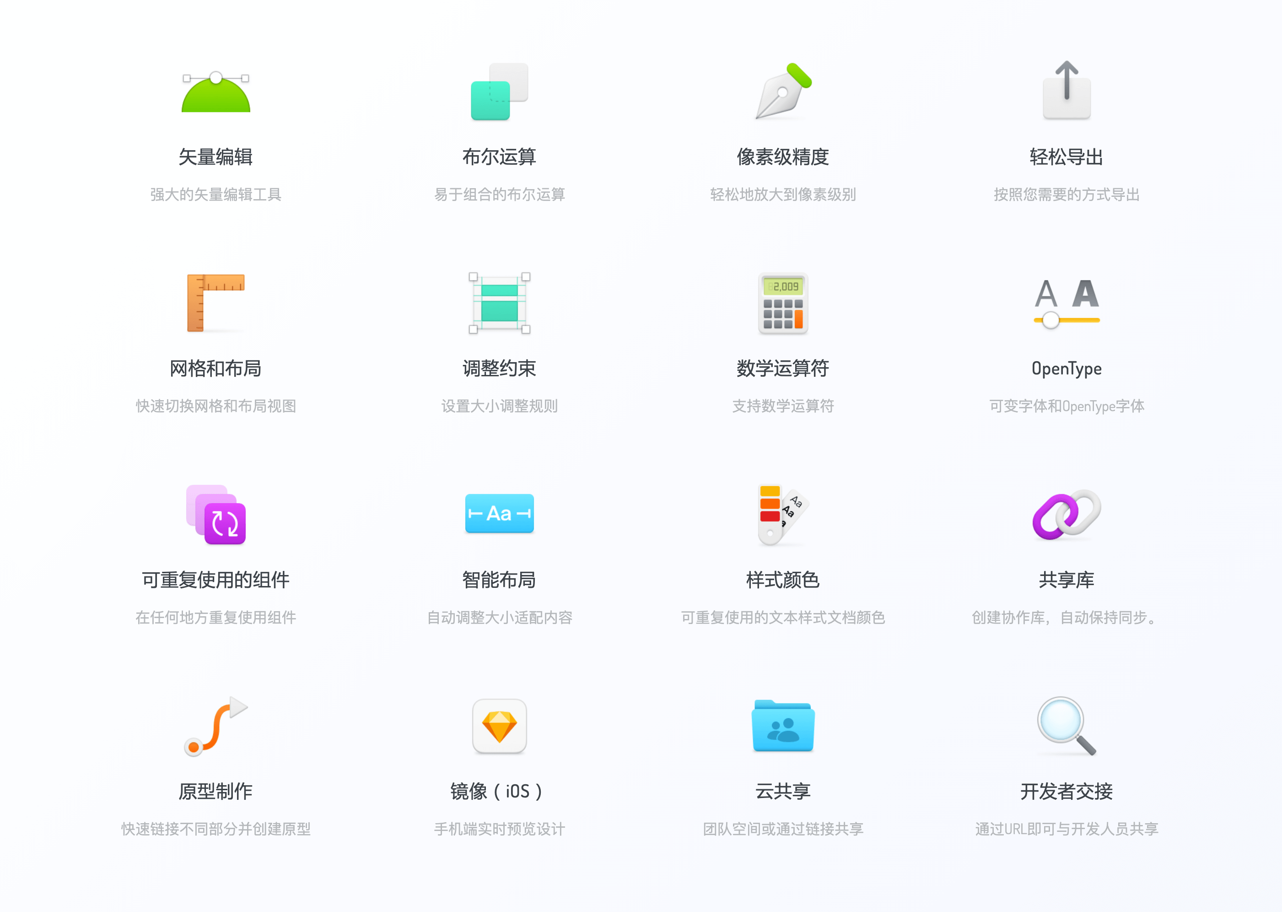Select the 可重复使用的组件 heading
Screen dimensions: 1282x912
coord(216,580)
